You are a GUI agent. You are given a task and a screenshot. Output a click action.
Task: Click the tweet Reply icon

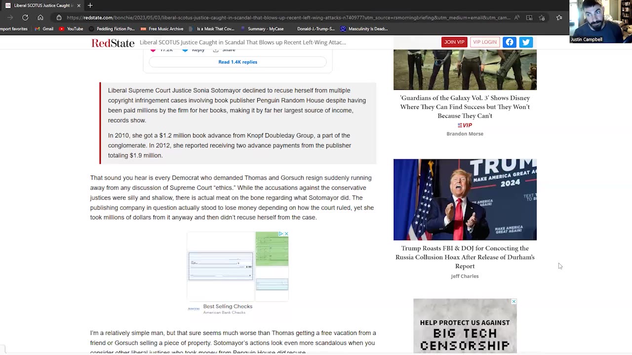pos(185,50)
